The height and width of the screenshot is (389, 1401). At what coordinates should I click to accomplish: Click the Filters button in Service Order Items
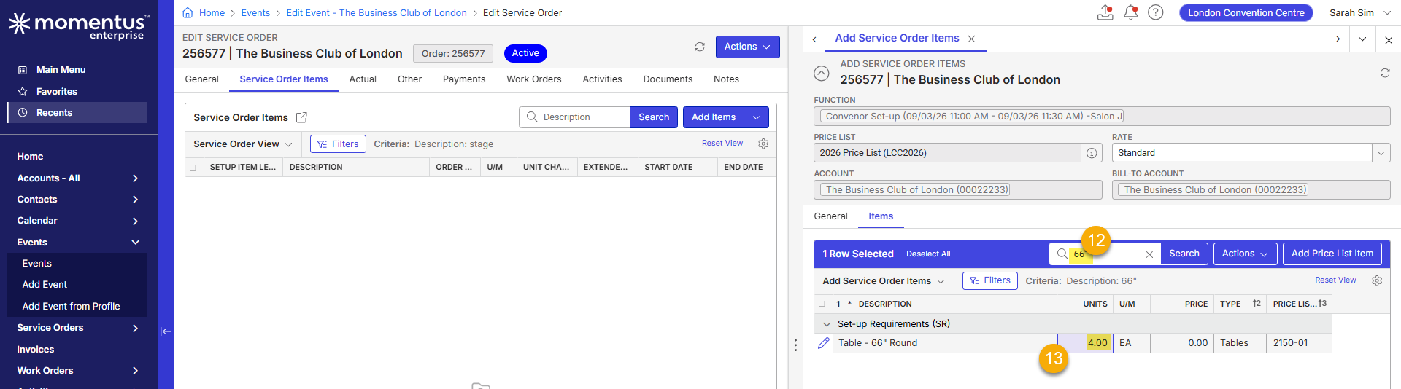338,144
